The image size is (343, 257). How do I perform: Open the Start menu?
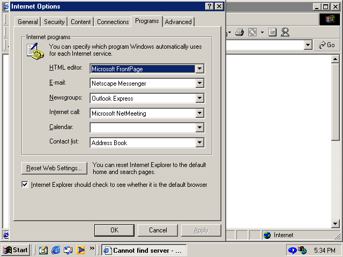point(16,250)
